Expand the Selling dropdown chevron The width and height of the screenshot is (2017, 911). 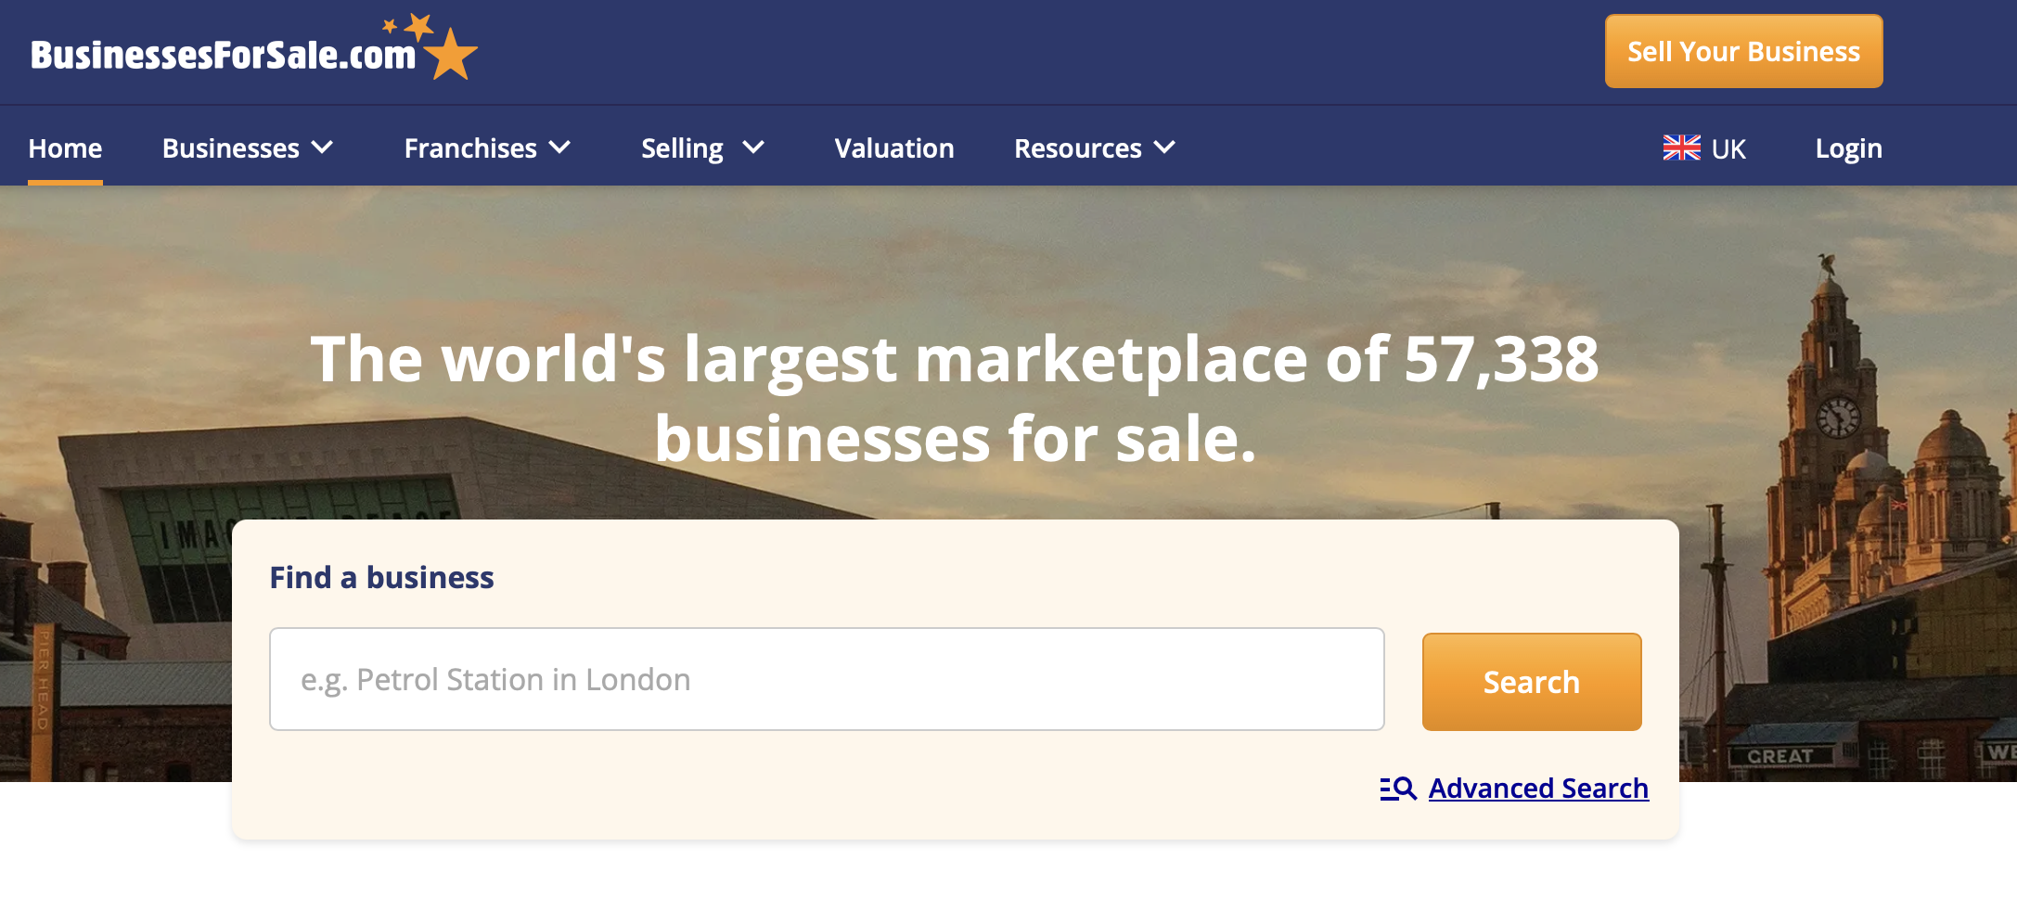[x=754, y=148]
